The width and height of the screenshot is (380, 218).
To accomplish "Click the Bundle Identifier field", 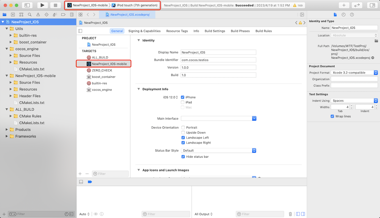I will pyautogui.click(x=218, y=60).
